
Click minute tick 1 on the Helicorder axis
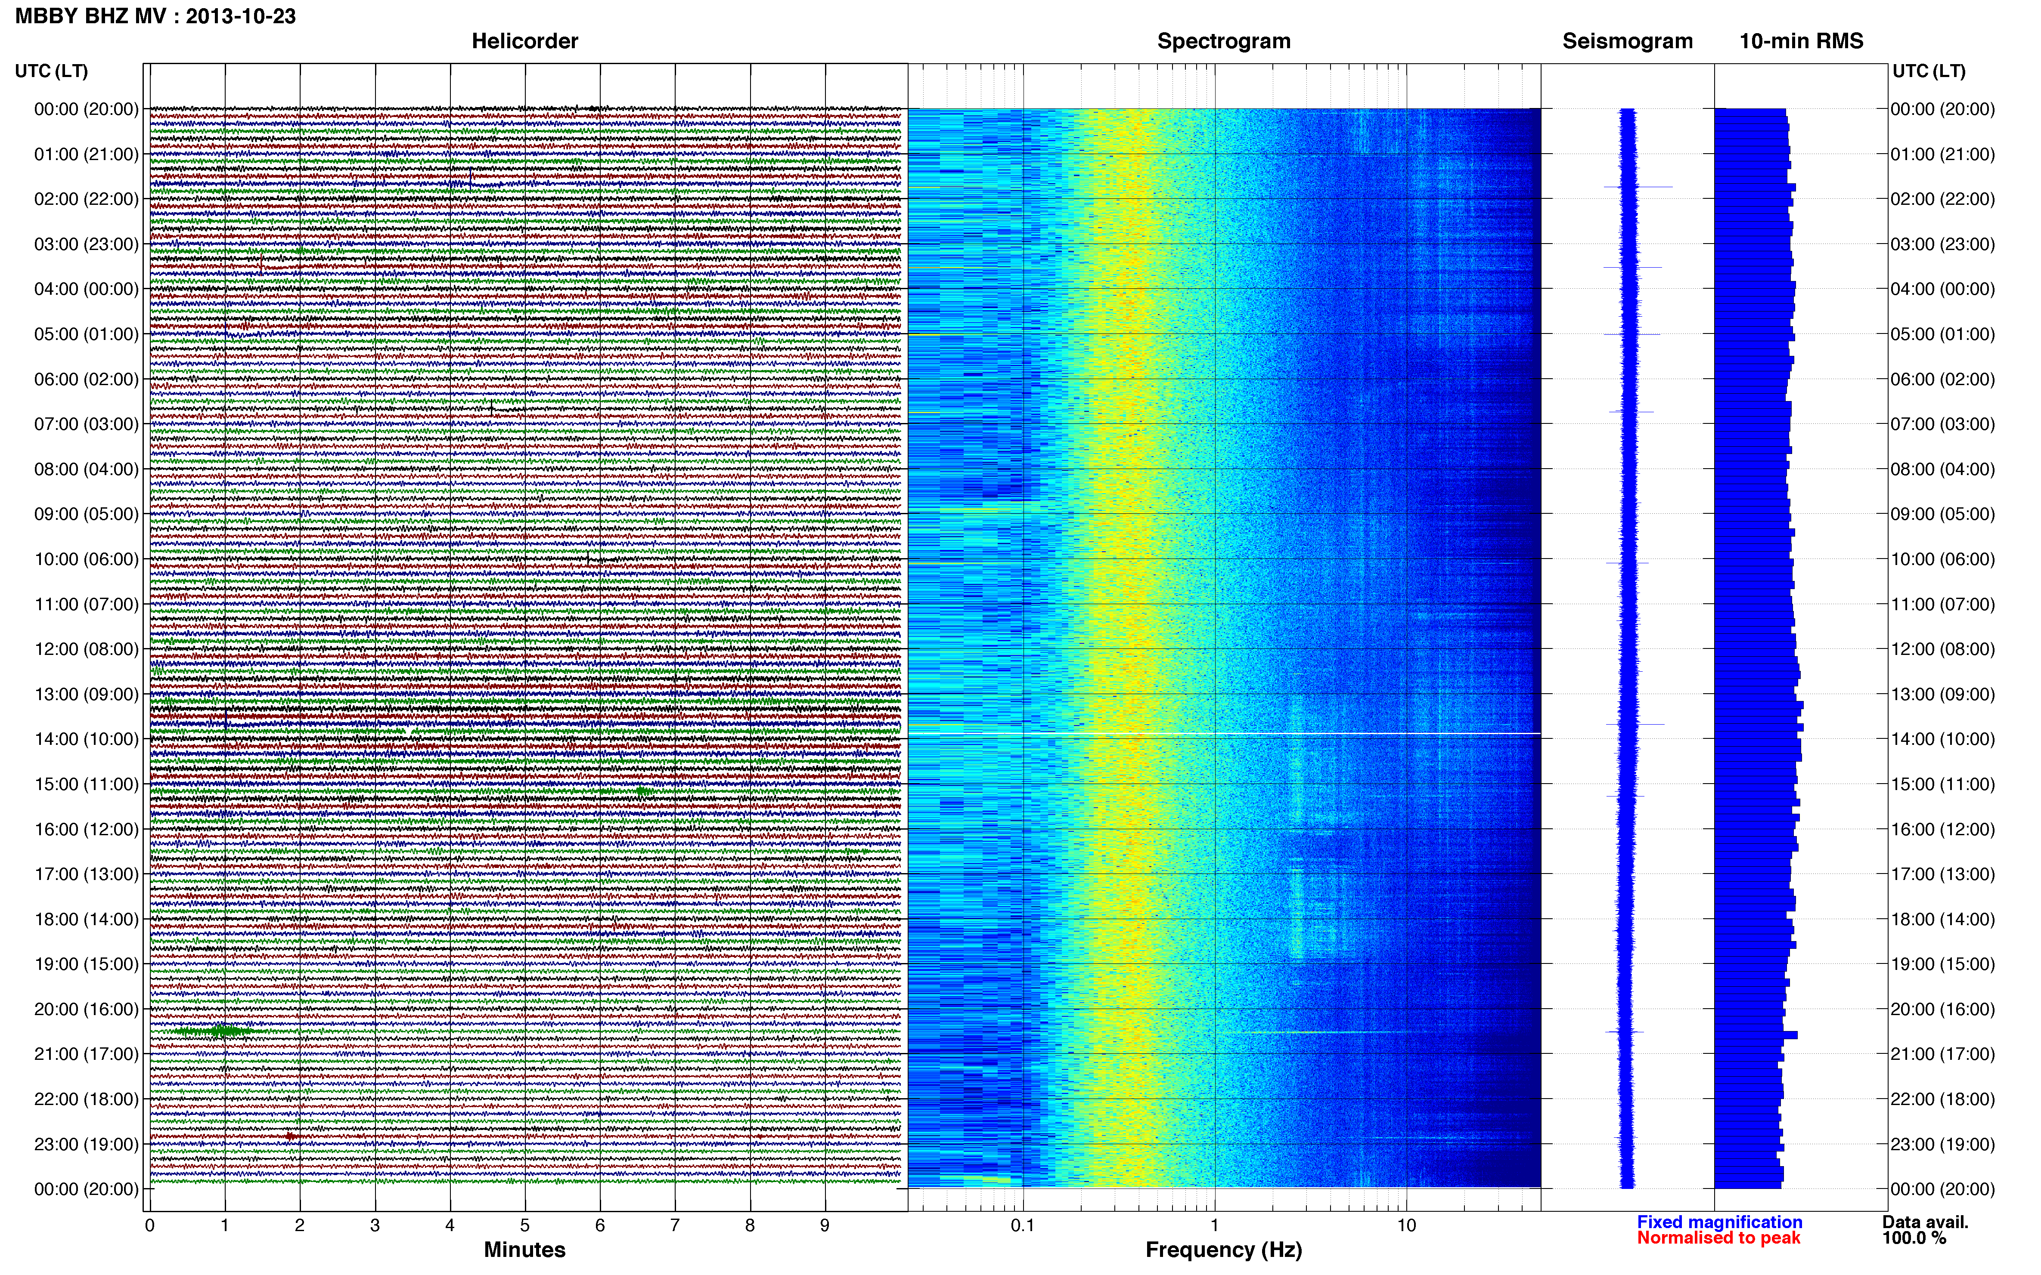(x=224, y=1225)
